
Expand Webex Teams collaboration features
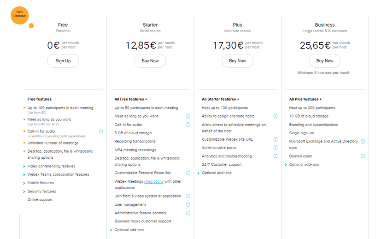tap(58, 174)
